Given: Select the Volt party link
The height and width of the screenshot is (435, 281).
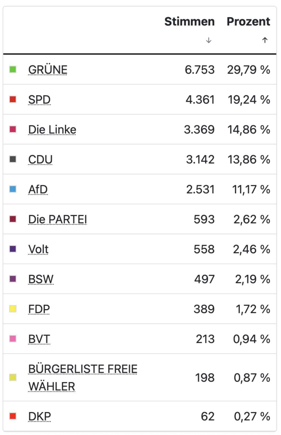Looking at the screenshot, I should point(39,249).
